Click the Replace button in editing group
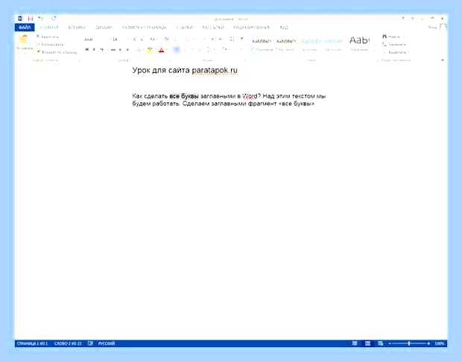 [x=394, y=45]
